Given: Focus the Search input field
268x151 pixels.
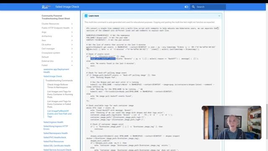Looking at the screenshot, I should 208,7.
